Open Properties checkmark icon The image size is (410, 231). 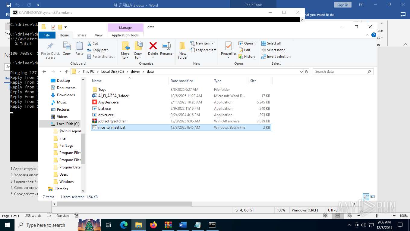pyautogui.click(x=229, y=46)
